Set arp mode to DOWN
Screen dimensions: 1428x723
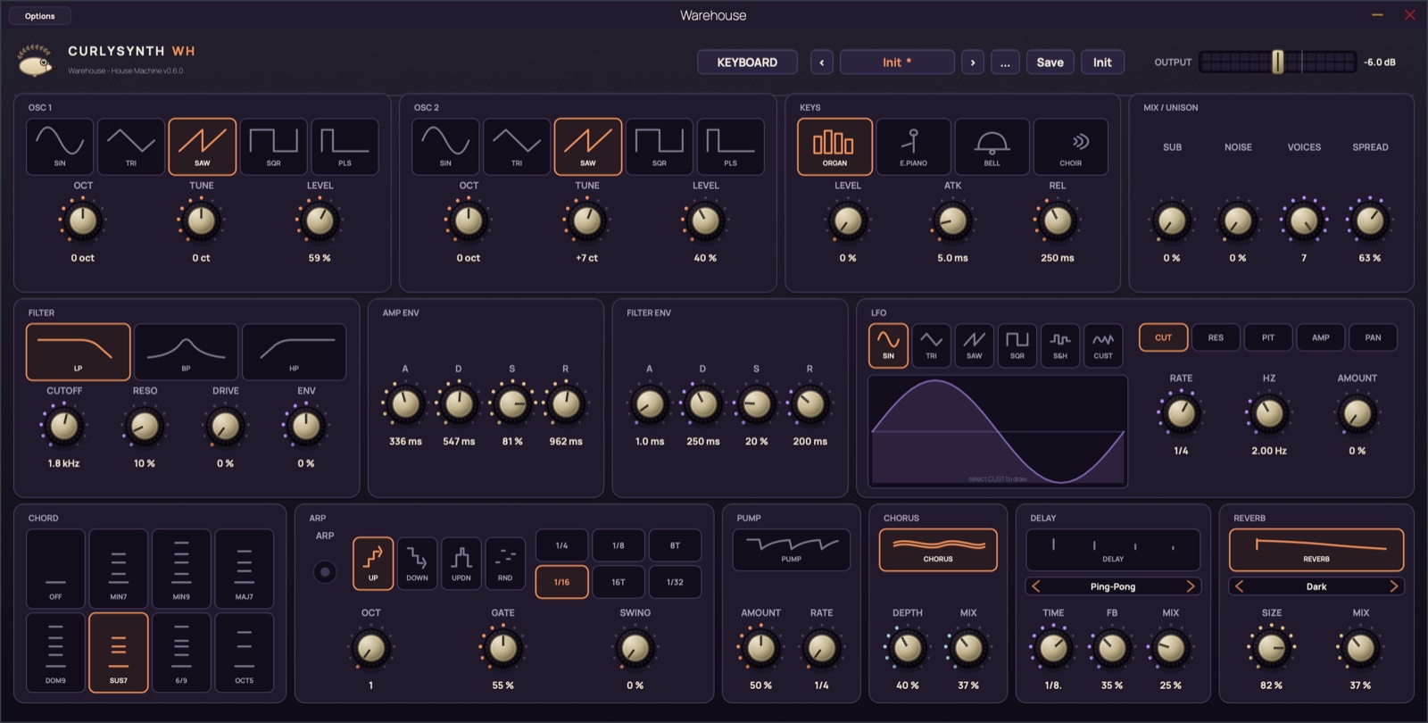tap(417, 563)
